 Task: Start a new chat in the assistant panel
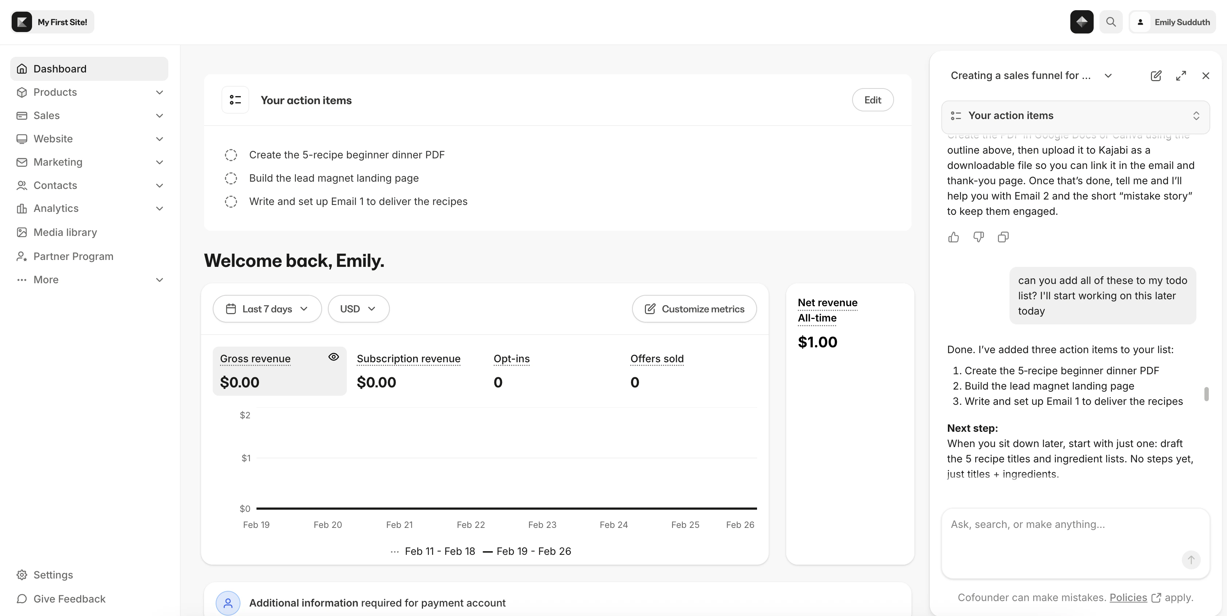(x=1156, y=76)
